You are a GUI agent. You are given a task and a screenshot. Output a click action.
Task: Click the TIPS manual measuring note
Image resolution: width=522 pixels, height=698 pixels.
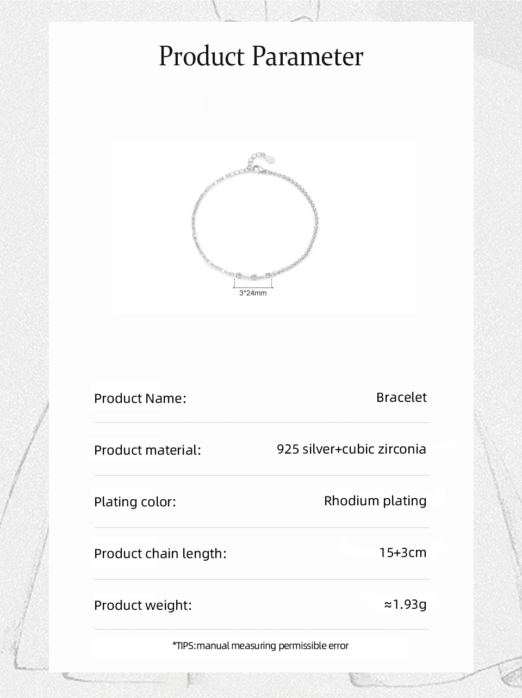[x=260, y=646]
